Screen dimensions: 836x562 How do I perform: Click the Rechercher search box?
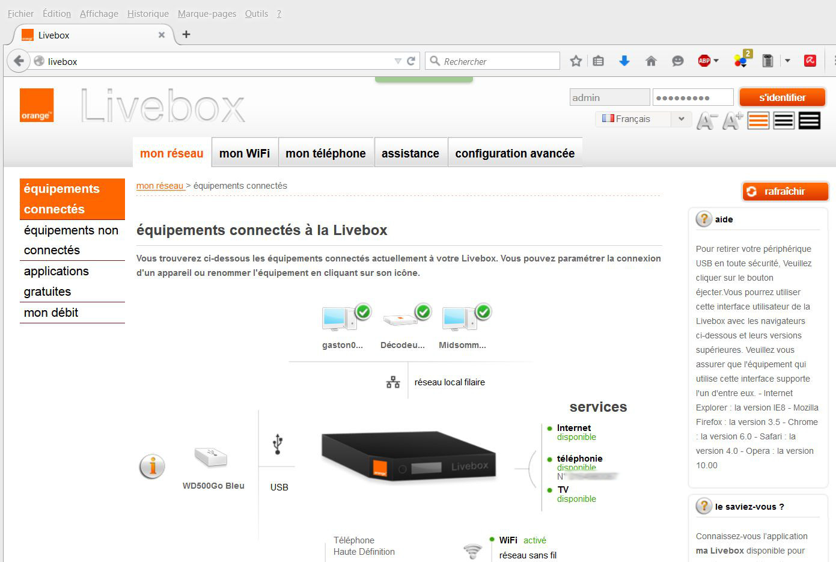click(x=493, y=61)
